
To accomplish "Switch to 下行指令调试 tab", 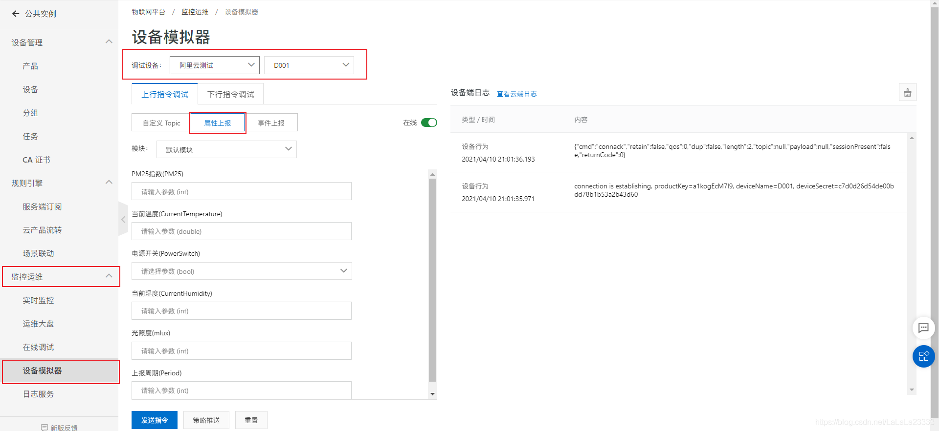I will click(x=230, y=94).
